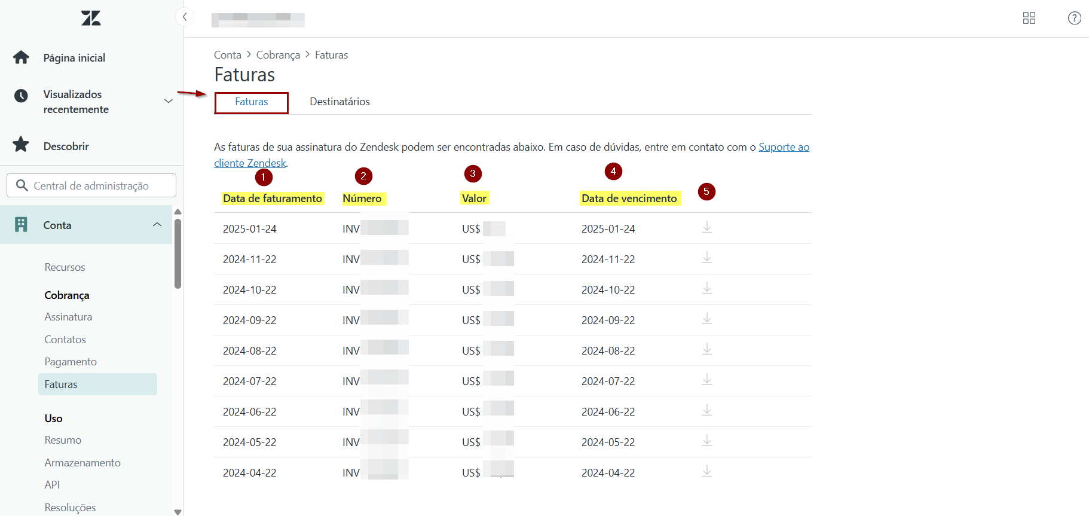Download the invoice dated 2024-04-22
1089x516 pixels.
[x=706, y=472]
